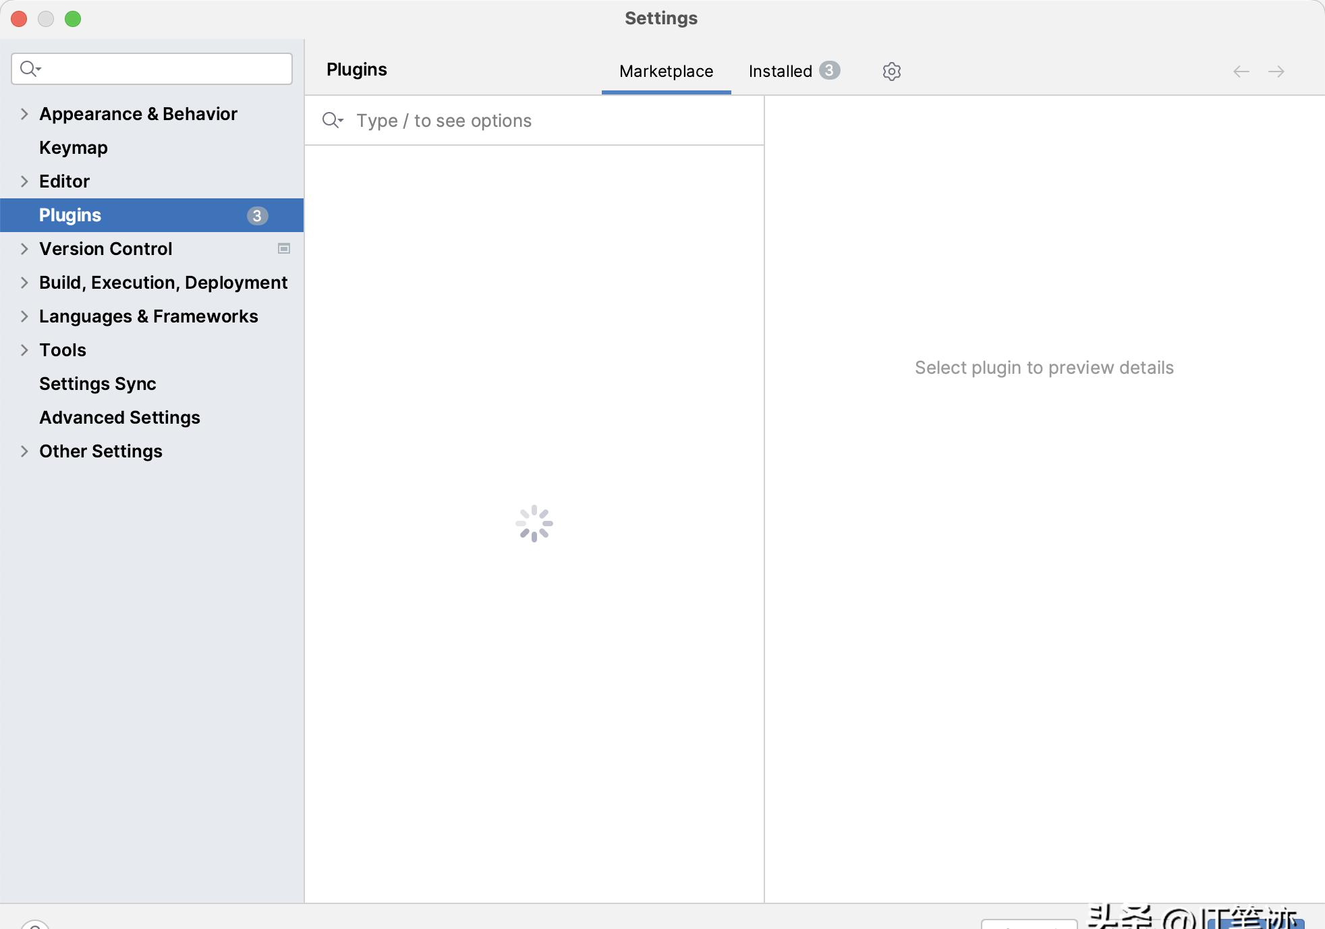Select Version Control label
Viewport: 1325px width, 929px height.
(106, 249)
